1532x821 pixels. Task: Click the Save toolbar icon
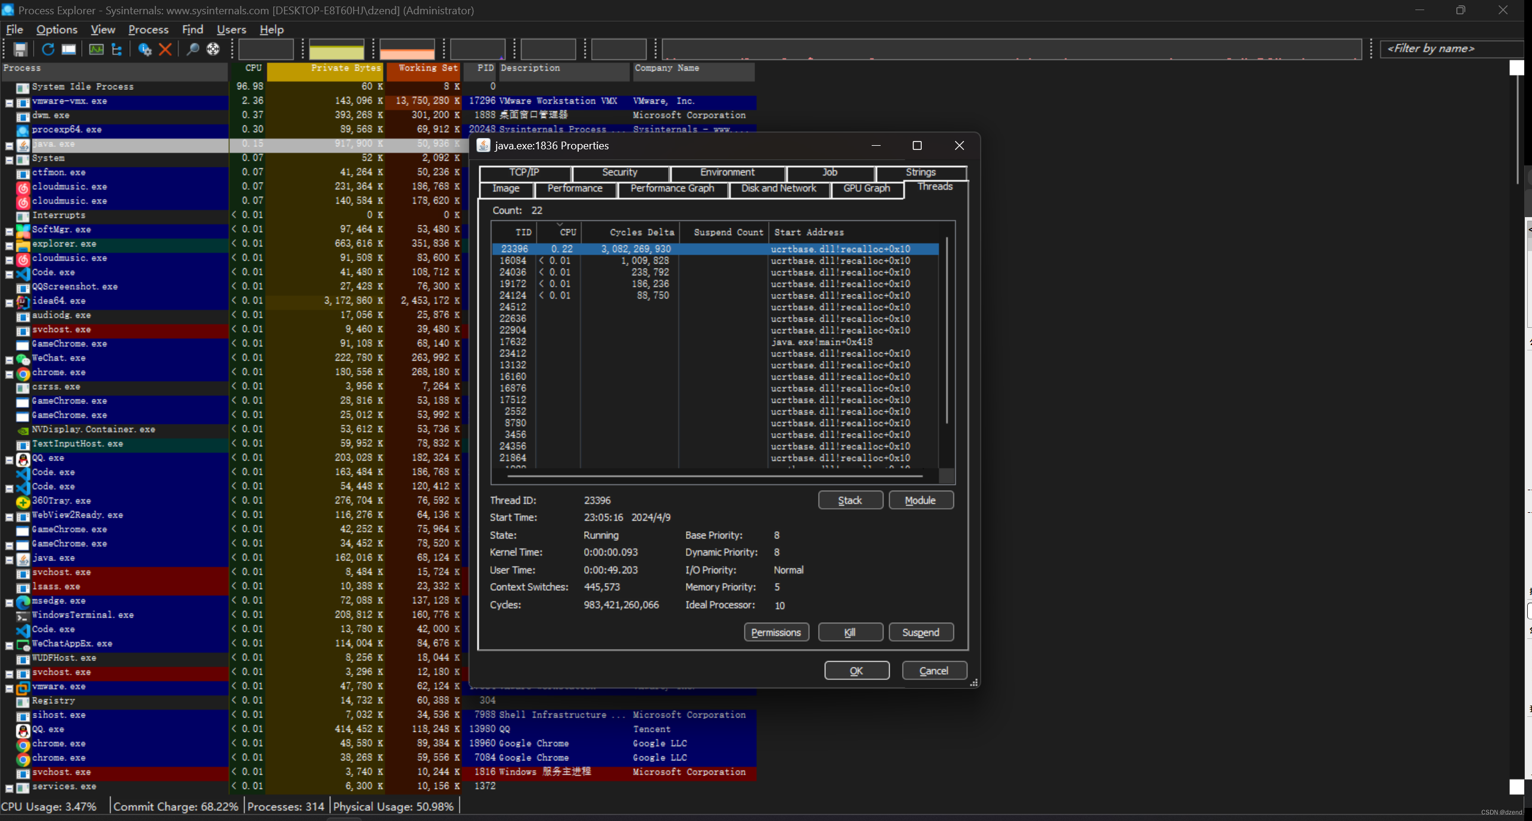coord(20,49)
